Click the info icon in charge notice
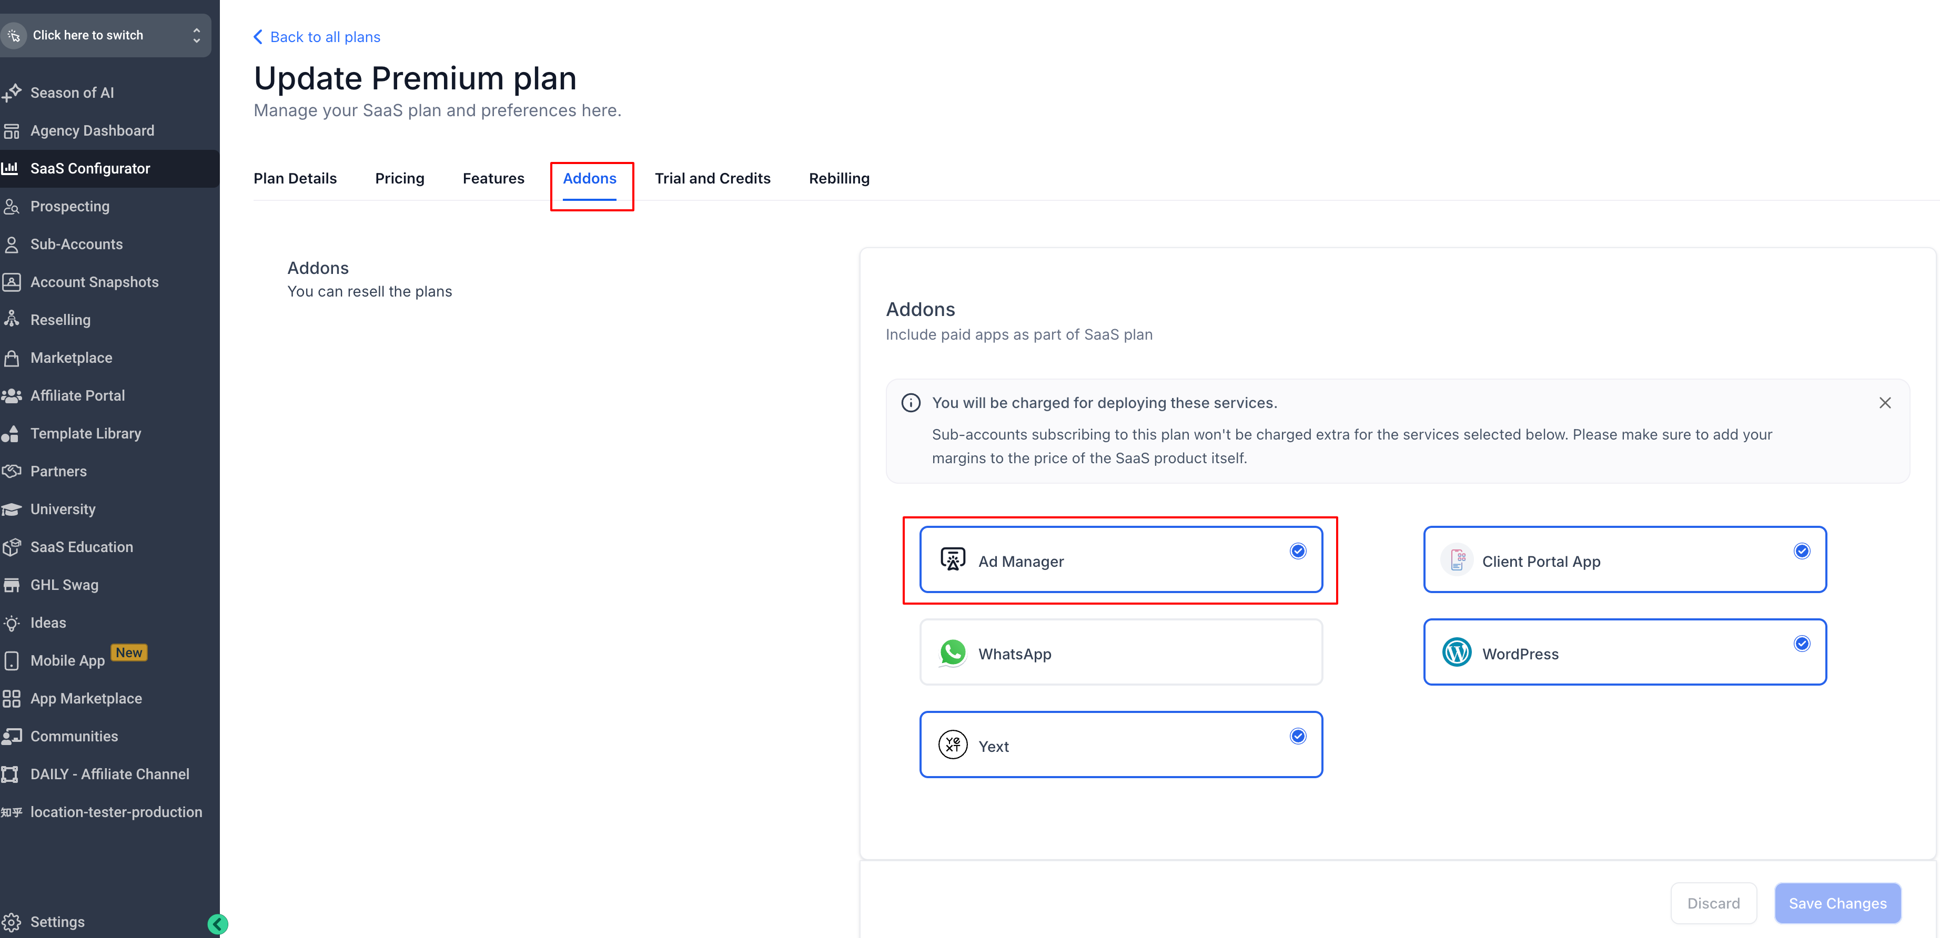This screenshot has height=938, width=1940. 911,403
